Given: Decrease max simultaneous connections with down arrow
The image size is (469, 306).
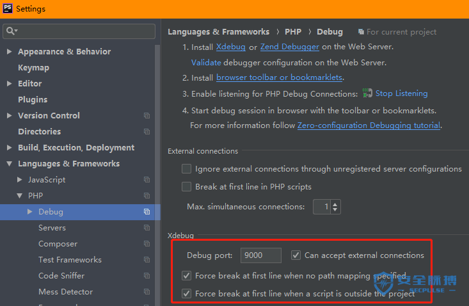Looking at the screenshot, I should pos(335,210).
